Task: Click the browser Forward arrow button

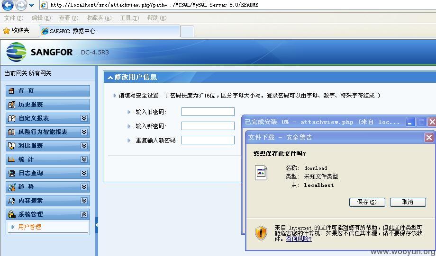Action: click(21, 5)
